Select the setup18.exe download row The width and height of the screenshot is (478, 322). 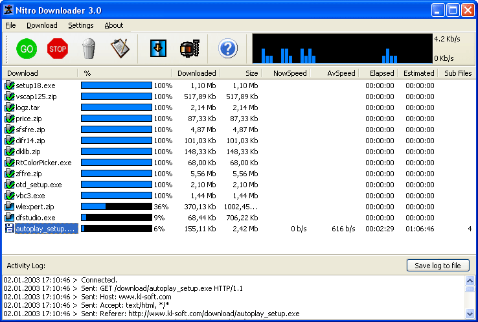click(x=239, y=86)
